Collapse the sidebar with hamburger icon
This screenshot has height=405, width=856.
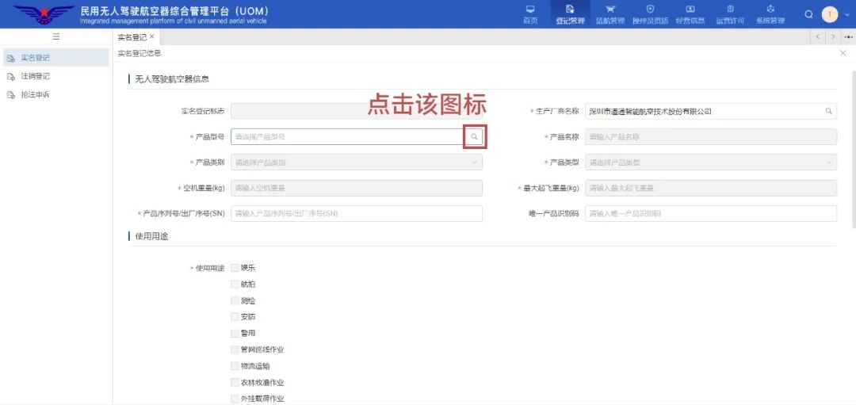click(x=55, y=36)
